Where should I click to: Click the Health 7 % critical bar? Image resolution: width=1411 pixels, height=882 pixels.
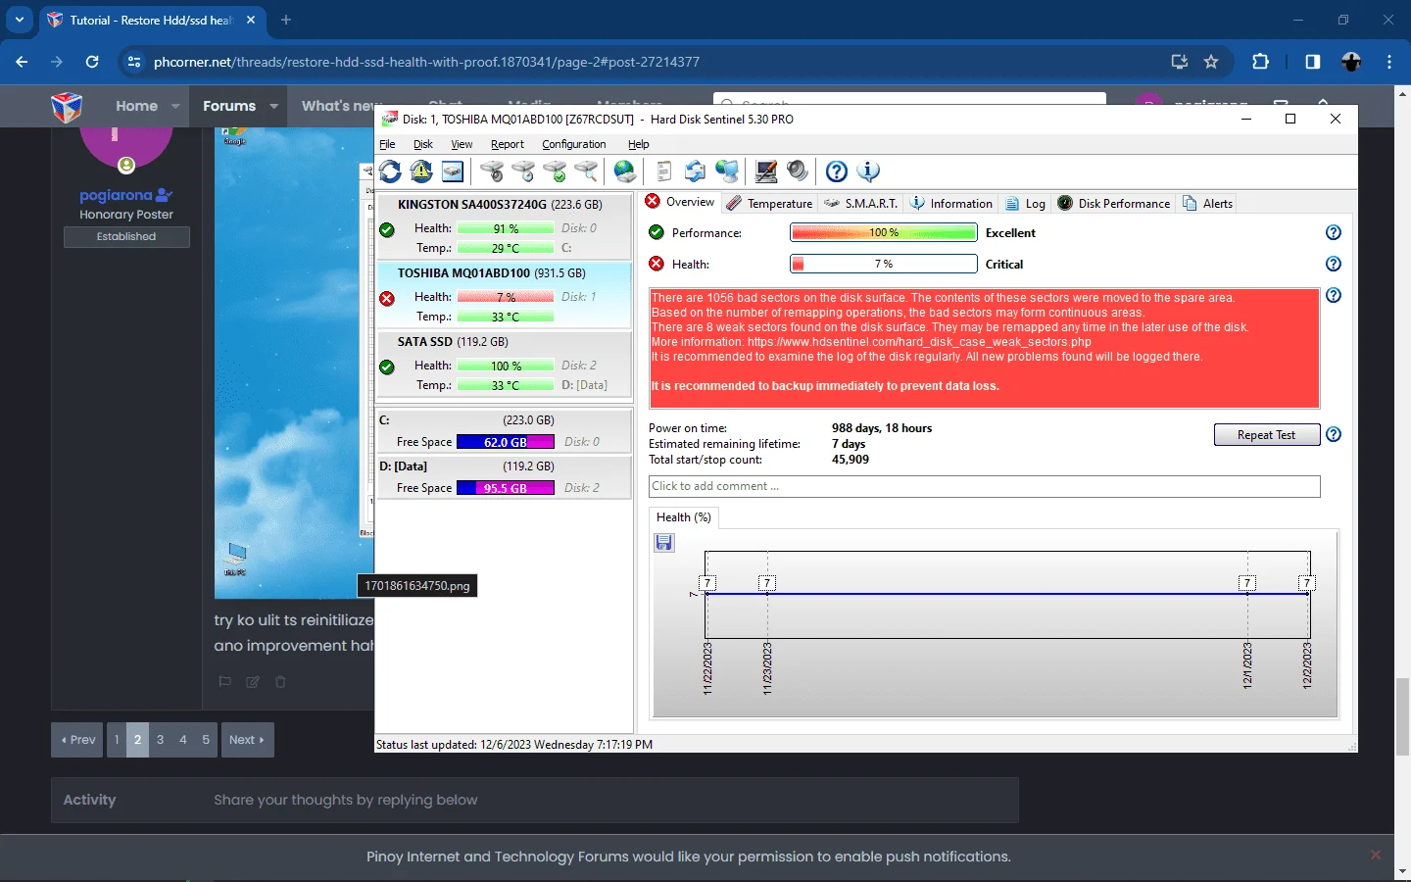[884, 264]
